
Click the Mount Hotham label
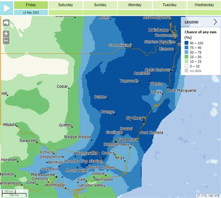coord(101,167)
